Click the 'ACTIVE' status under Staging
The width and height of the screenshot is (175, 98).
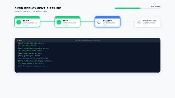pyautogui.click(x=105, y=25)
